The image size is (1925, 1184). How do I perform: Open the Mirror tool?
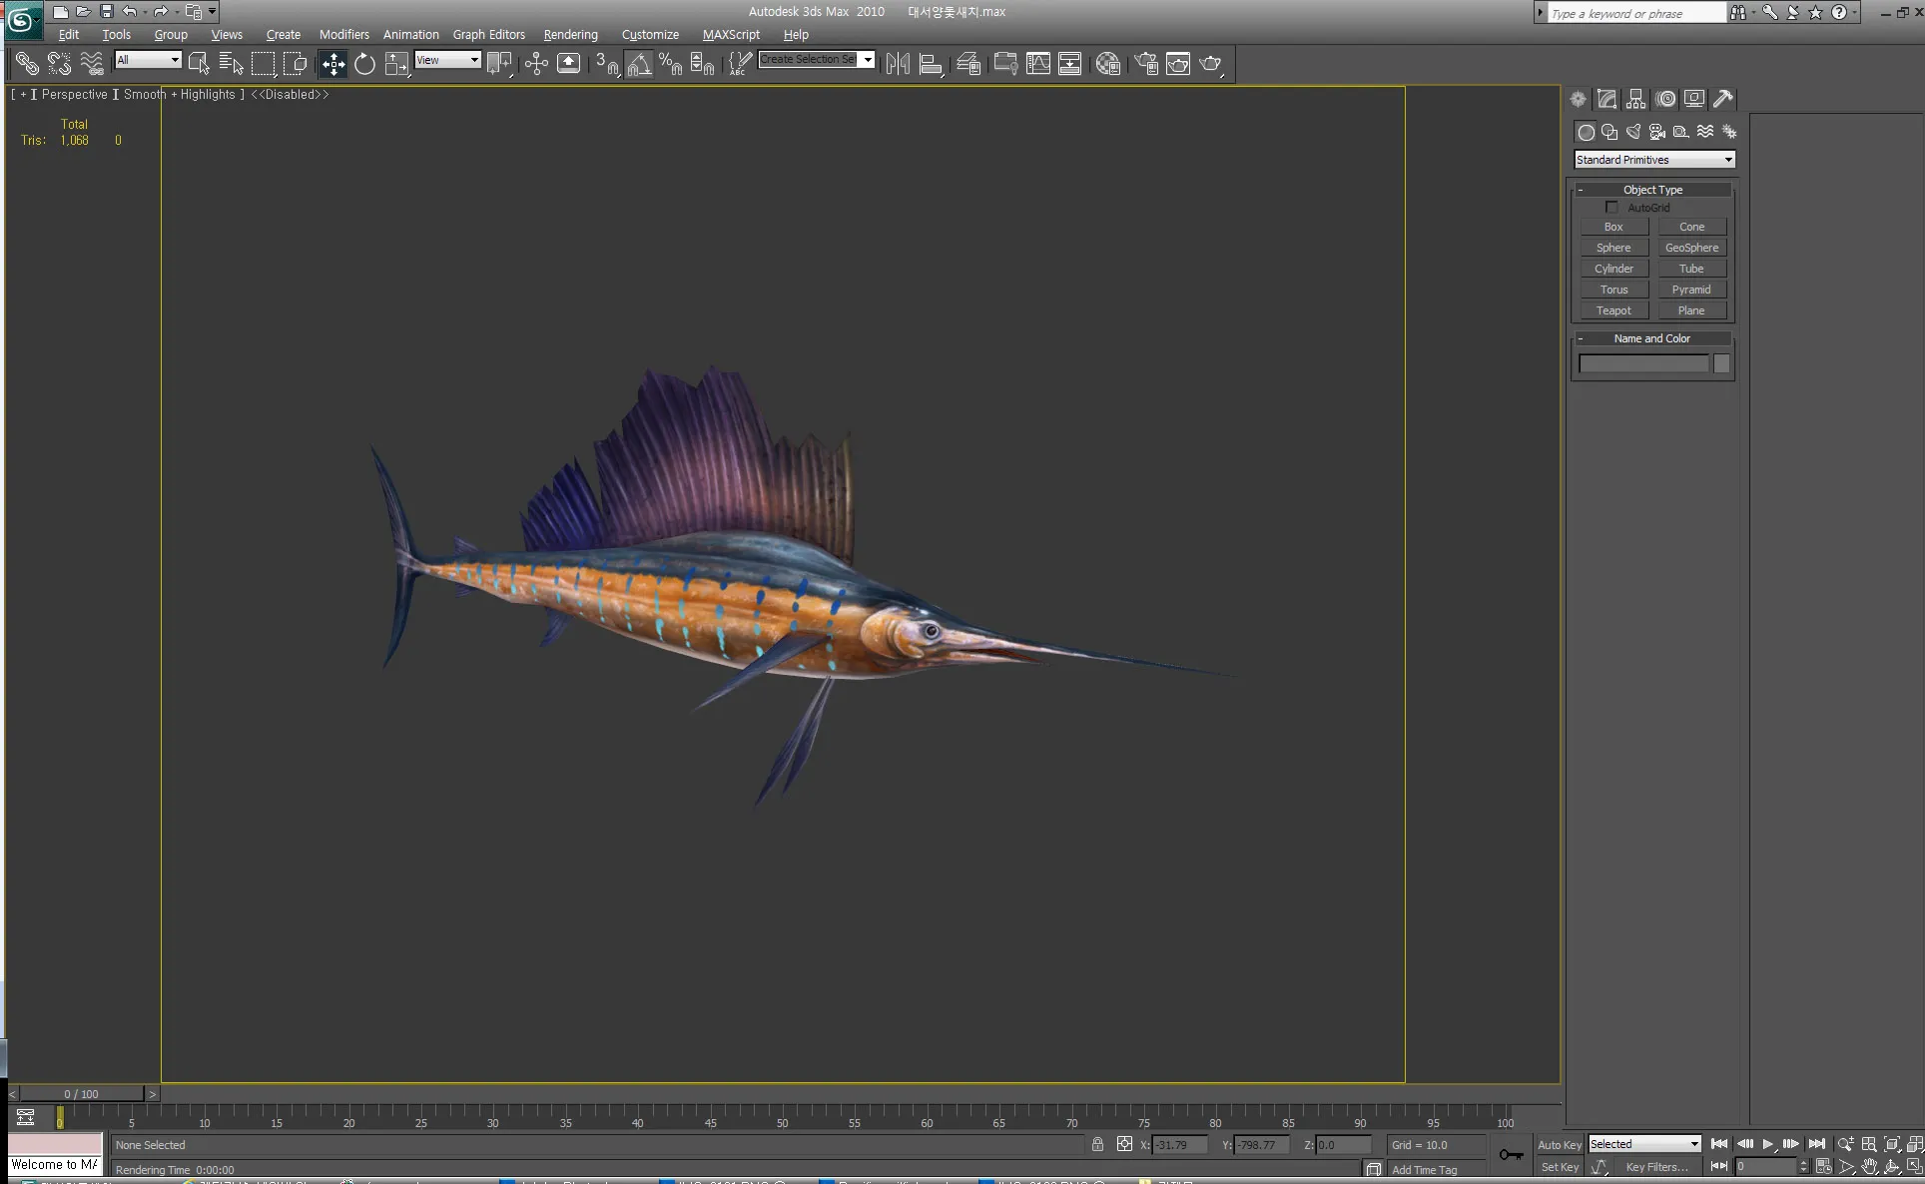[898, 64]
